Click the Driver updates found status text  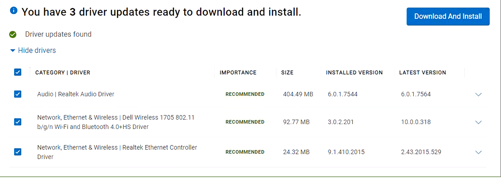[x=58, y=34]
